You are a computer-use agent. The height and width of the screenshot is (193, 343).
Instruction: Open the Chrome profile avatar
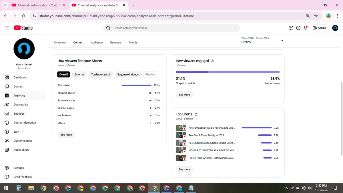pyautogui.click(x=328, y=16)
